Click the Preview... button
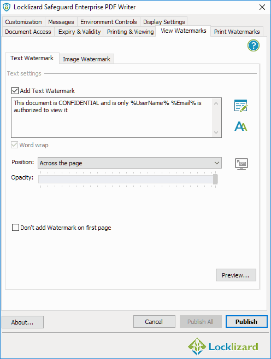The width and height of the screenshot is (271, 359). coord(236,275)
